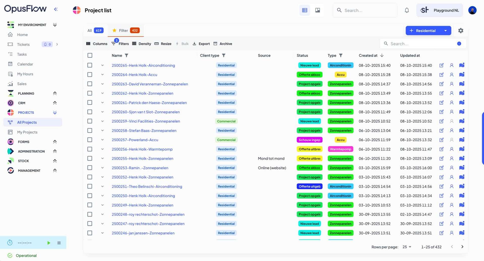Select all rows header checkbox

(x=90, y=55)
